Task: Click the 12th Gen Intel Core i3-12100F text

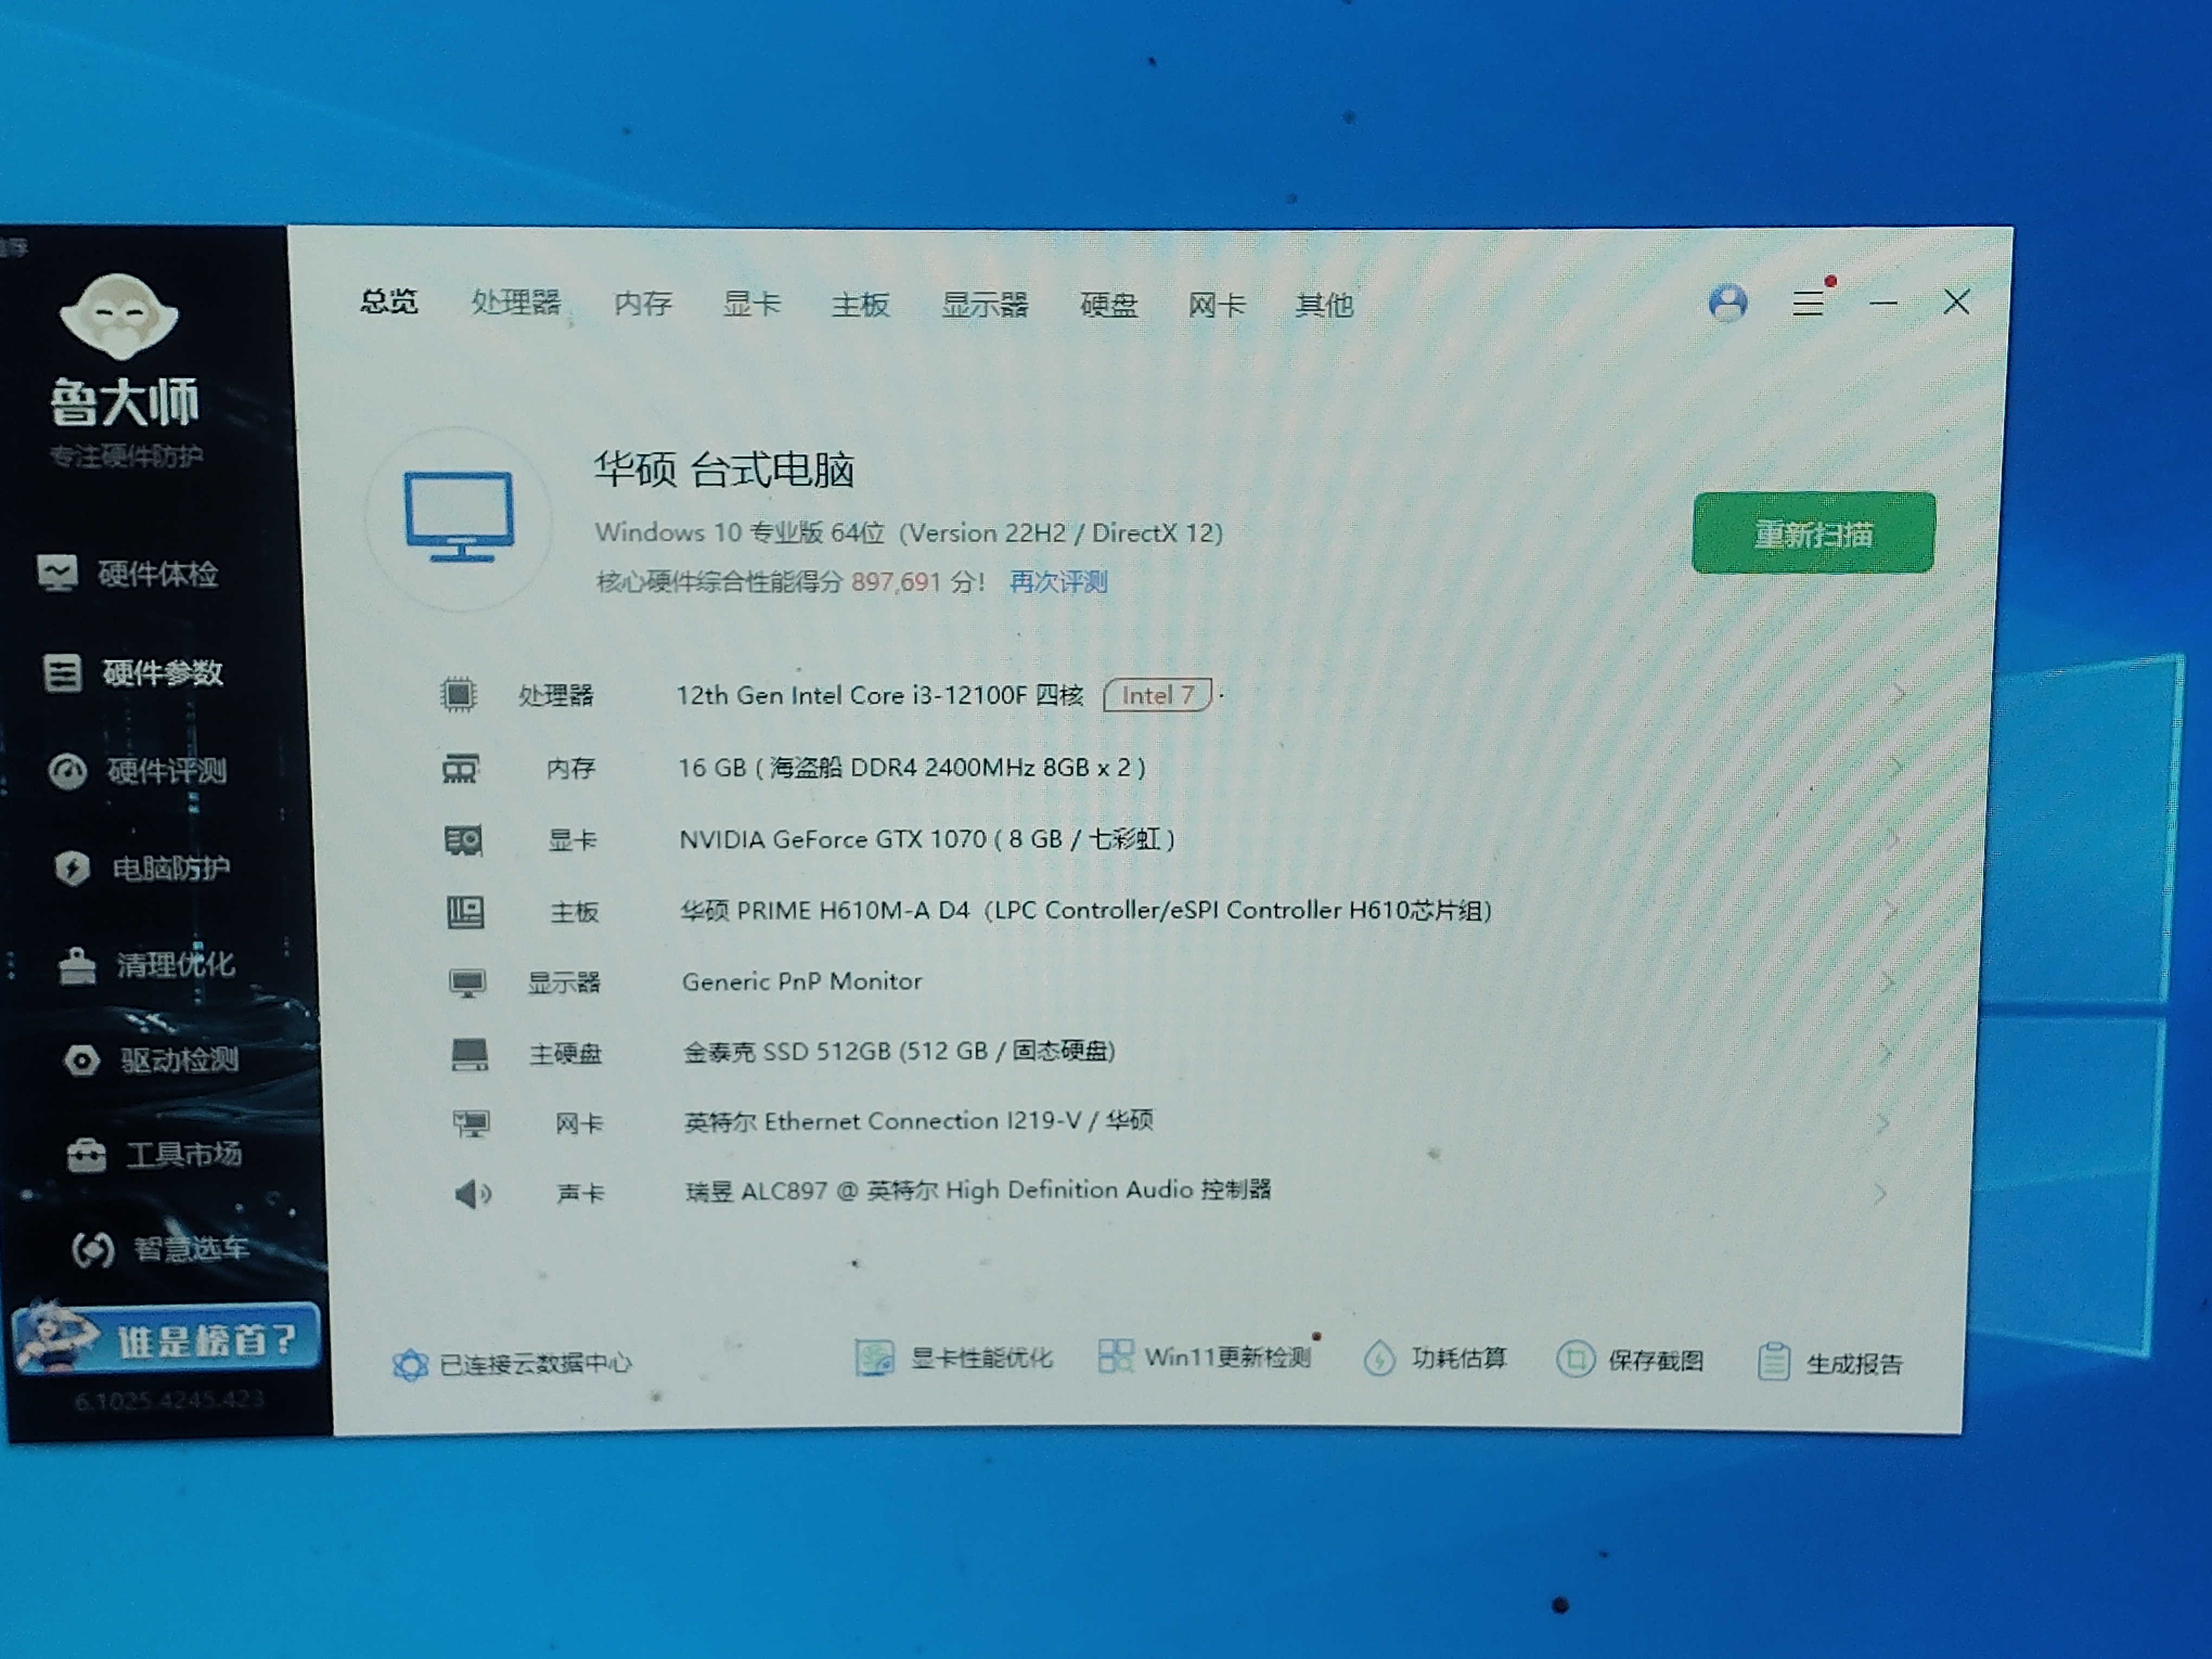Action: pos(851,695)
